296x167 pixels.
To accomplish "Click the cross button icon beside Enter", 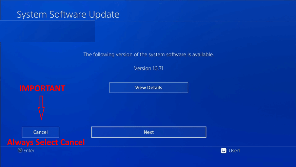I will (x=20, y=150).
